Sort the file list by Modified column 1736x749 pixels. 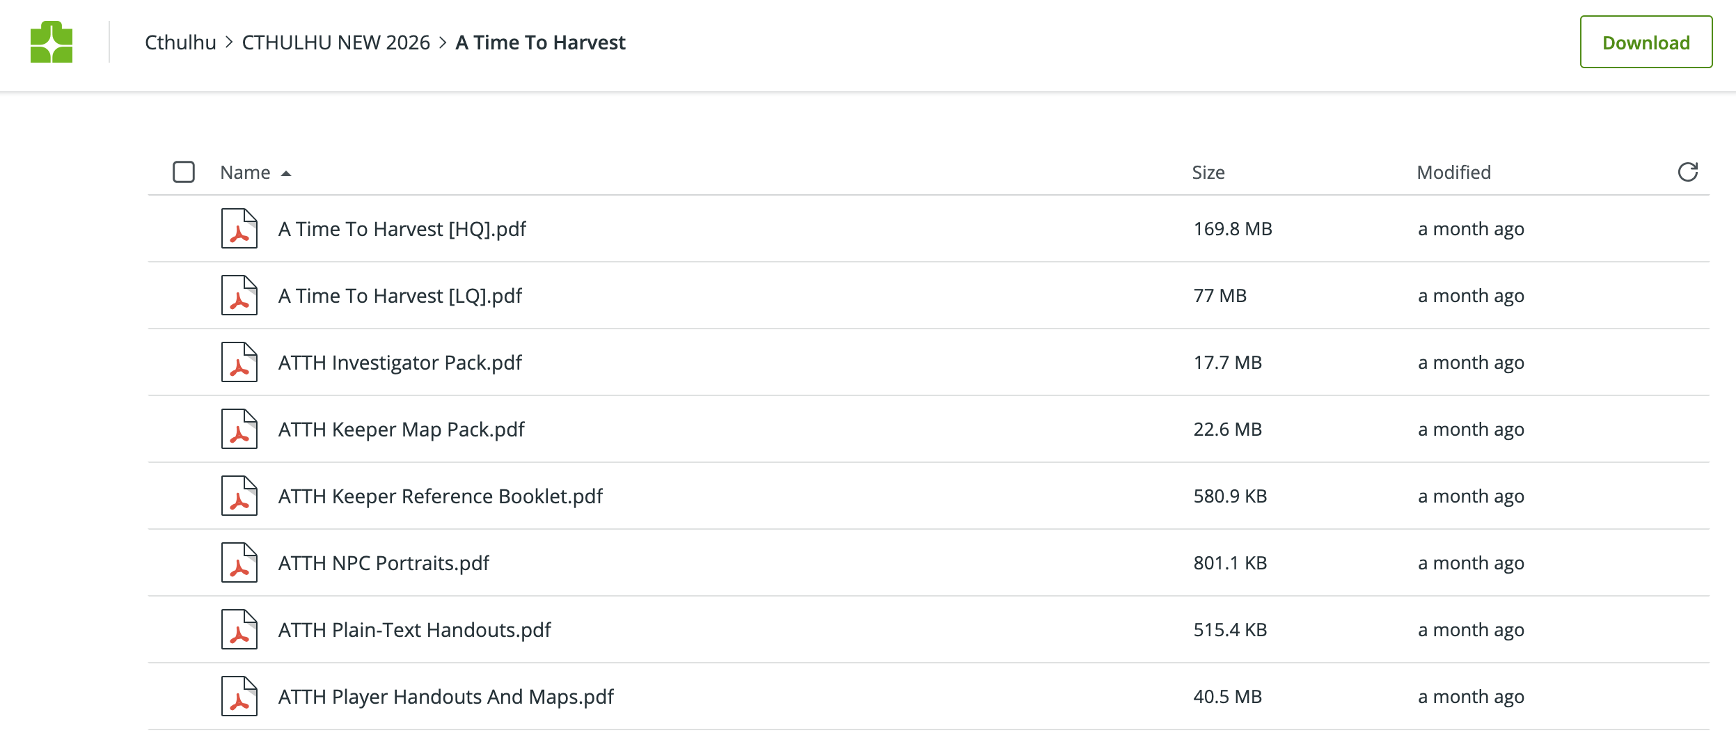pyautogui.click(x=1453, y=173)
